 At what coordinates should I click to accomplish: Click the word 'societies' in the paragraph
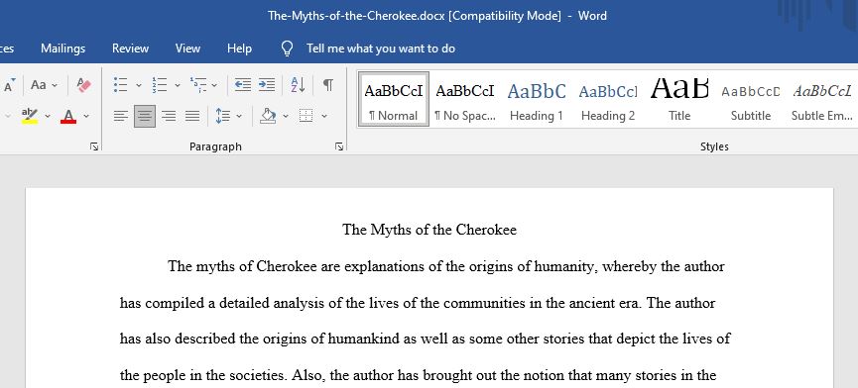point(256,375)
